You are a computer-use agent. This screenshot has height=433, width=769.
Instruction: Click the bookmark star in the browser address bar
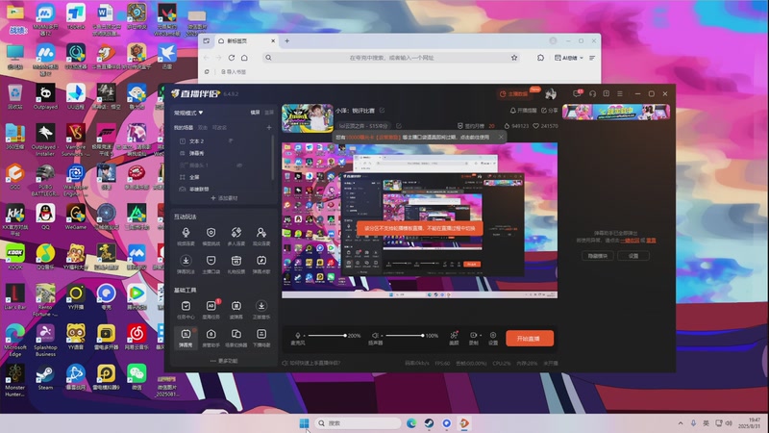click(x=514, y=58)
